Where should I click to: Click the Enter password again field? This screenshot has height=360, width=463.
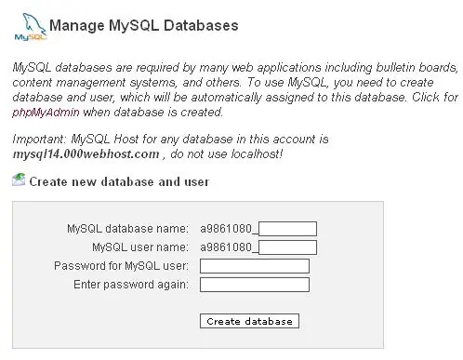(255, 285)
